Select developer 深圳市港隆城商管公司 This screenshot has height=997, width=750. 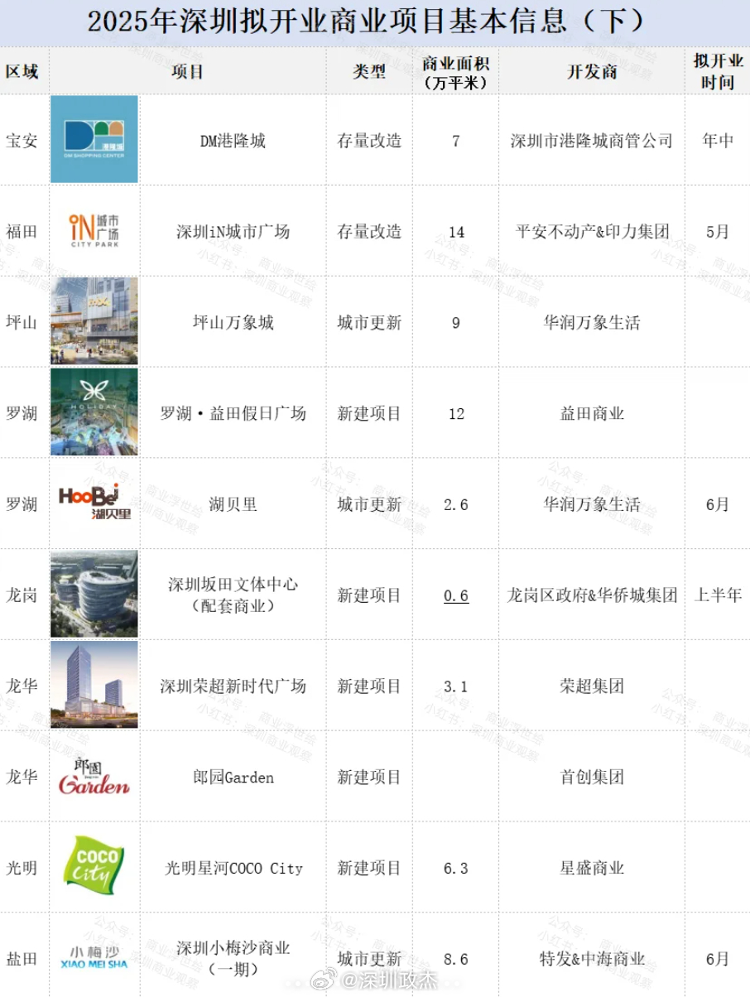[592, 141]
